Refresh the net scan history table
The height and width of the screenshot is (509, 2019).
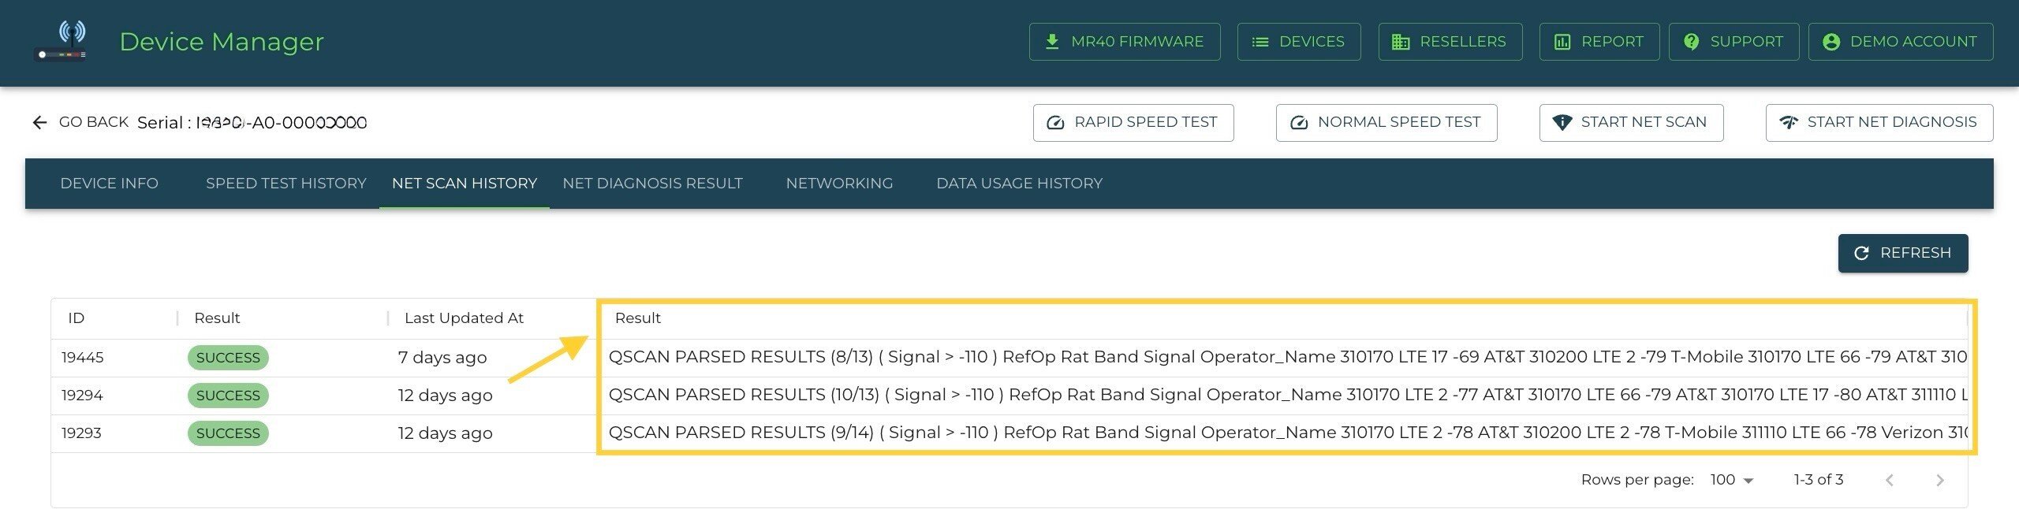pyautogui.click(x=1902, y=253)
